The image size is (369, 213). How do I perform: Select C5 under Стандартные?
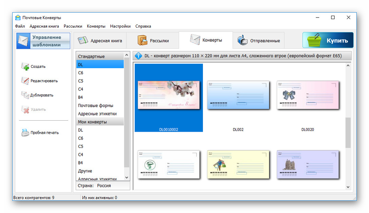pyautogui.click(x=100, y=81)
